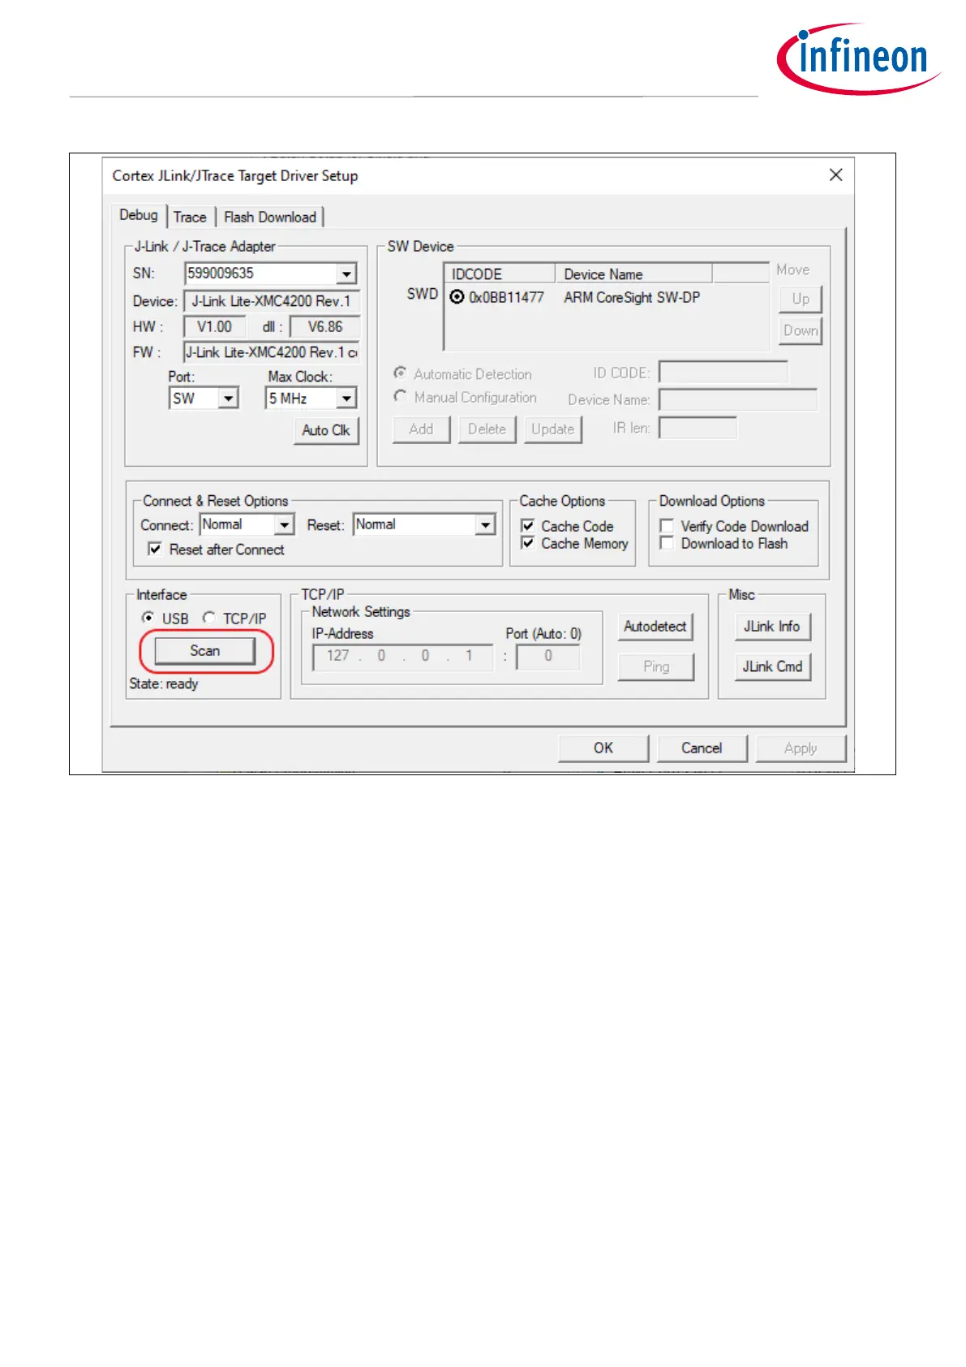Click the Infineon logo

pyautogui.click(x=858, y=58)
